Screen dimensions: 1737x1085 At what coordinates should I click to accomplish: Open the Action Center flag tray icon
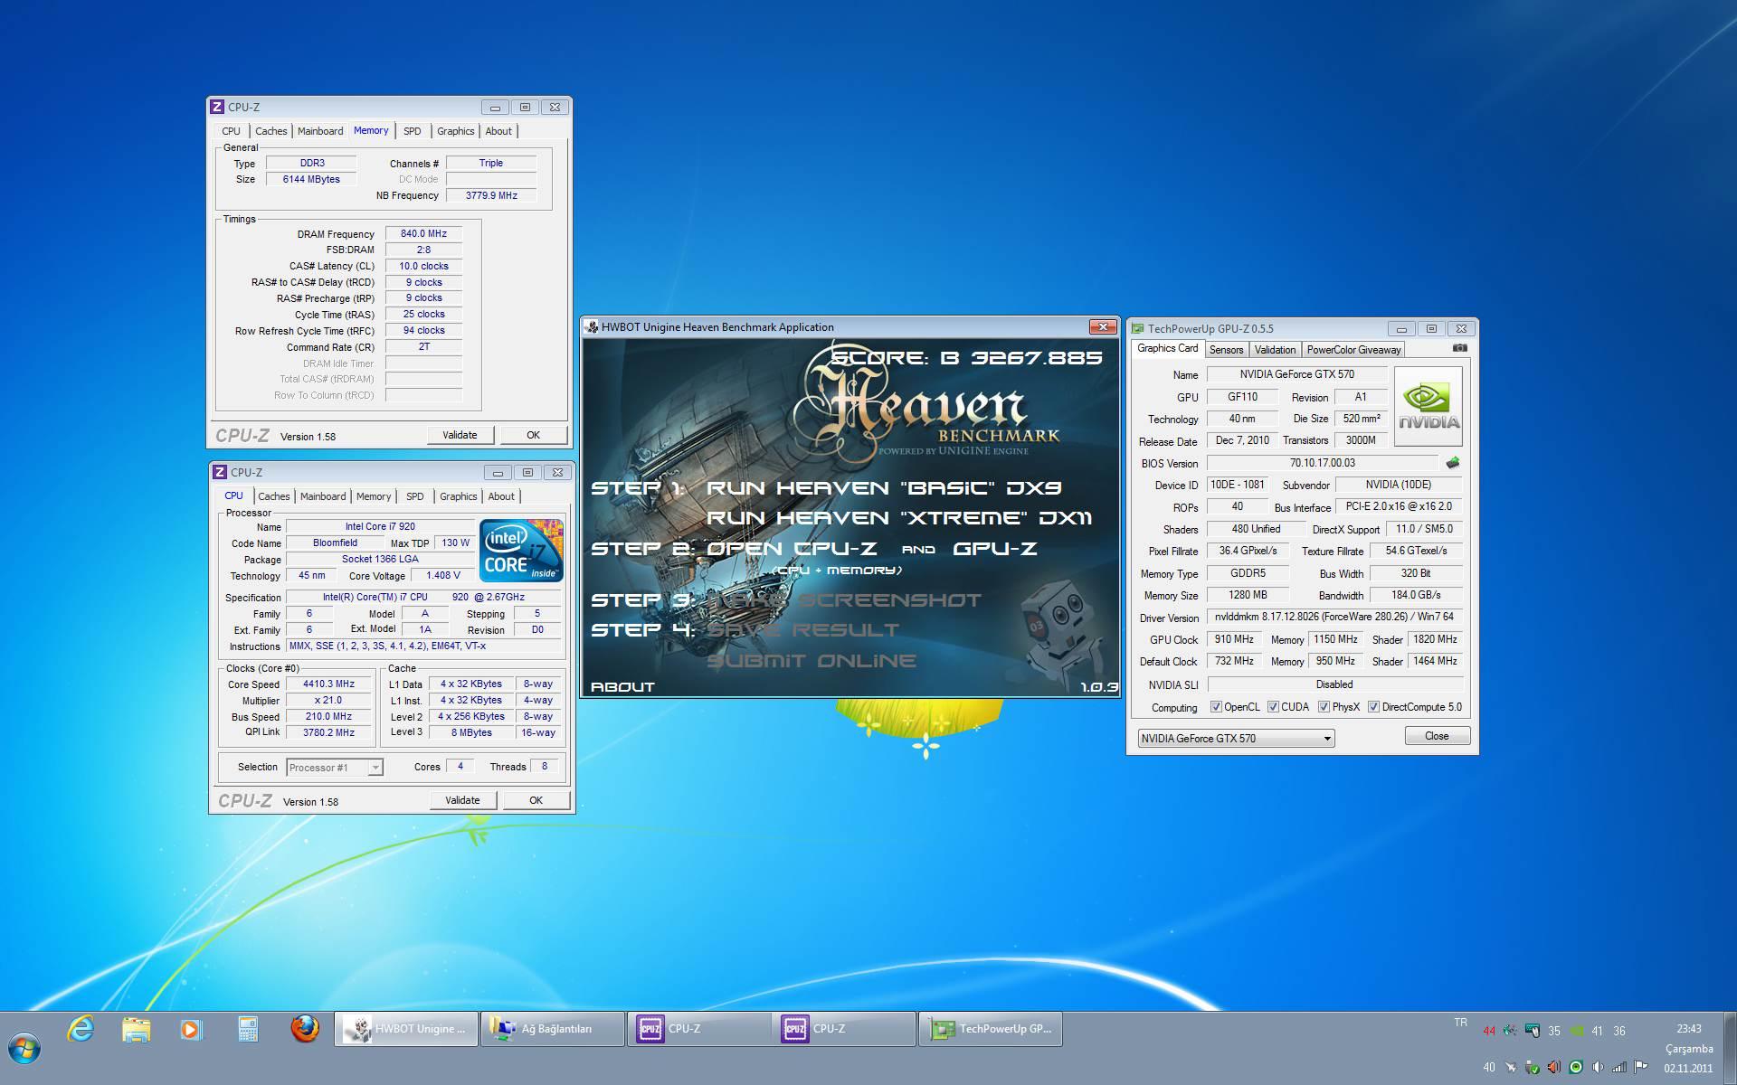pos(1641,1067)
